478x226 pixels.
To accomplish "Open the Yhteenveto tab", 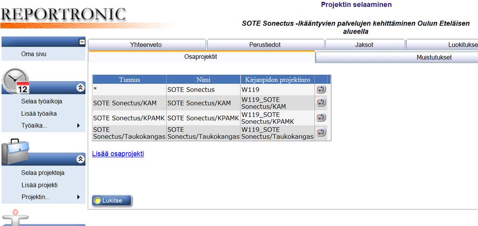I will (146, 45).
